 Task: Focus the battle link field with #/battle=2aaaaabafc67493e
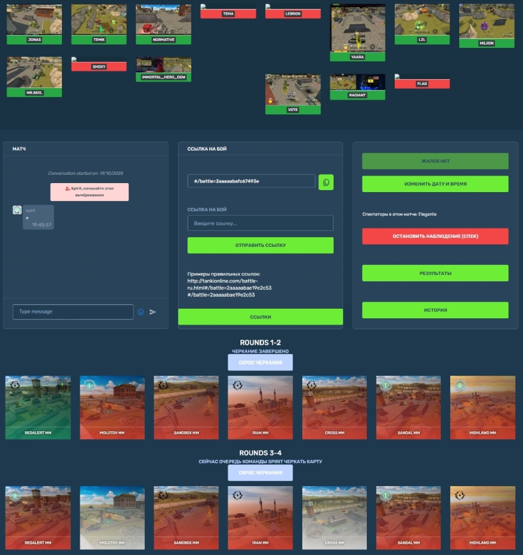pos(251,181)
